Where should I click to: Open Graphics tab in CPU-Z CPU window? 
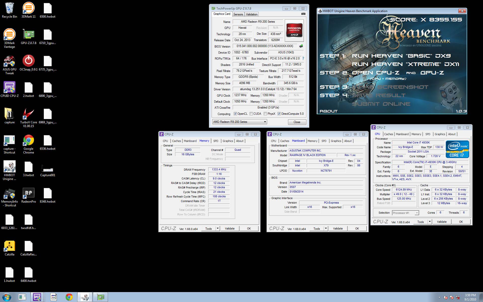pyautogui.click(x=440, y=134)
